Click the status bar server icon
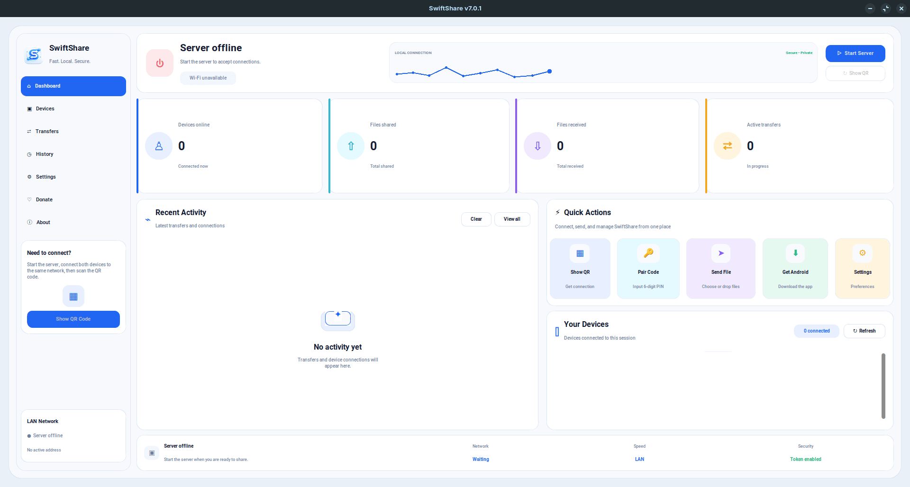The image size is (910, 487). click(x=152, y=453)
